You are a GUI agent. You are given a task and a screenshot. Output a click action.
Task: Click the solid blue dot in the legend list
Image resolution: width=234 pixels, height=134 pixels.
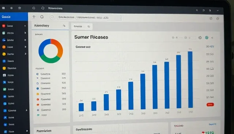click(x=38, y=88)
